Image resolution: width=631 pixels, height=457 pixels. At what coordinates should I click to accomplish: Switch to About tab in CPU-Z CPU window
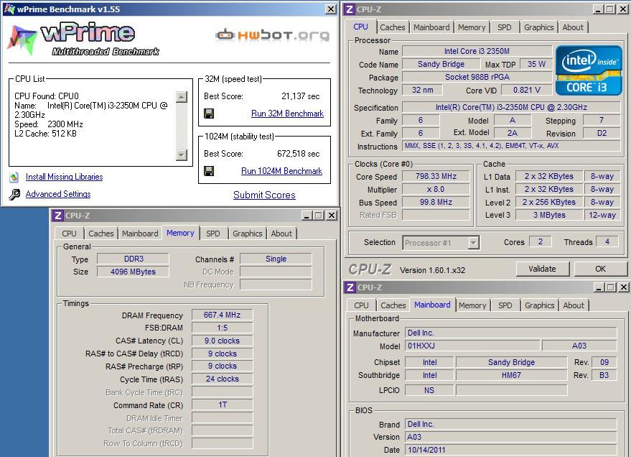tap(573, 27)
